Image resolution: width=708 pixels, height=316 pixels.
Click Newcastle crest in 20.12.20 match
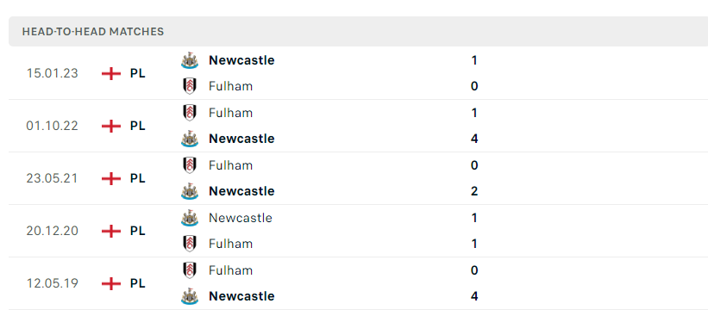click(x=190, y=218)
